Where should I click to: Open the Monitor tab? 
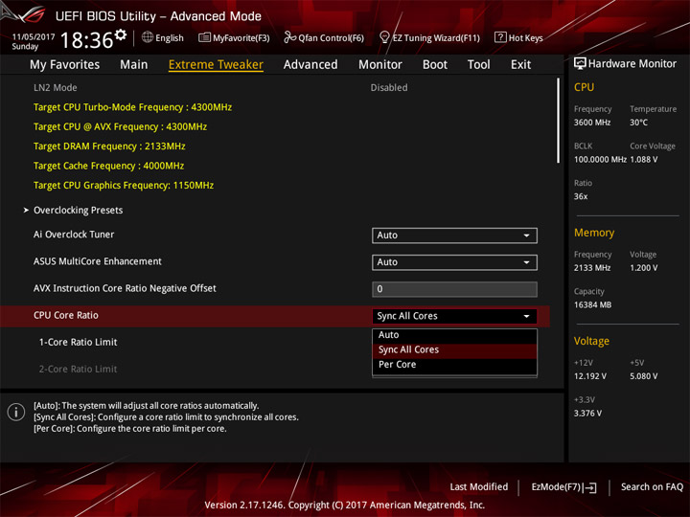coord(380,65)
